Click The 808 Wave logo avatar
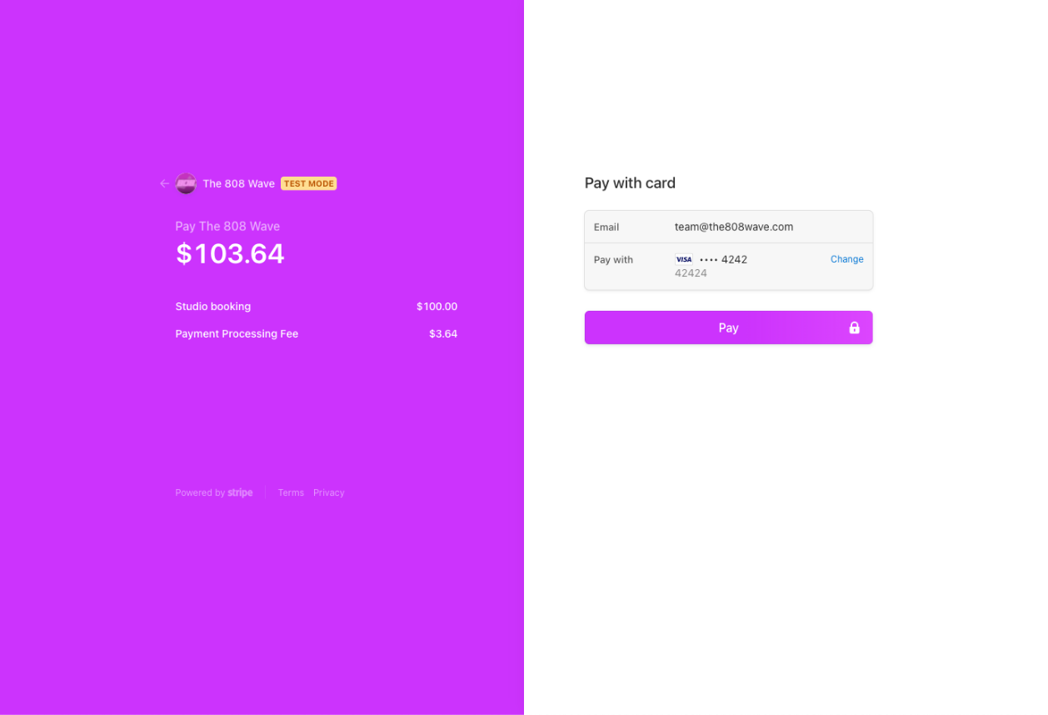This screenshot has width=1048, height=715. [186, 183]
